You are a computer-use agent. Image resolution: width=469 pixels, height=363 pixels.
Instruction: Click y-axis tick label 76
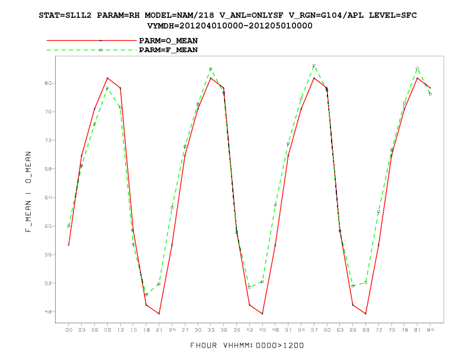(x=48, y=112)
